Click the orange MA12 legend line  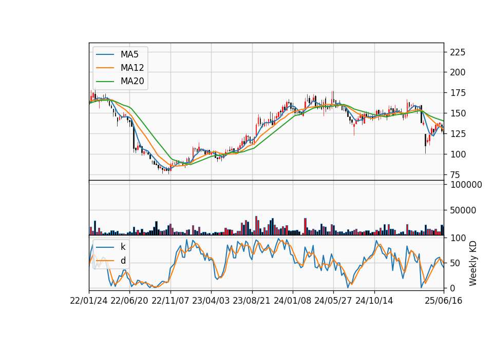(x=105, y=68)
